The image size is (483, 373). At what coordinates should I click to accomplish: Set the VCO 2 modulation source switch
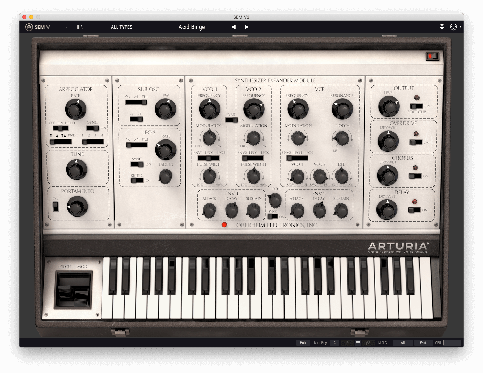point(253,158)
